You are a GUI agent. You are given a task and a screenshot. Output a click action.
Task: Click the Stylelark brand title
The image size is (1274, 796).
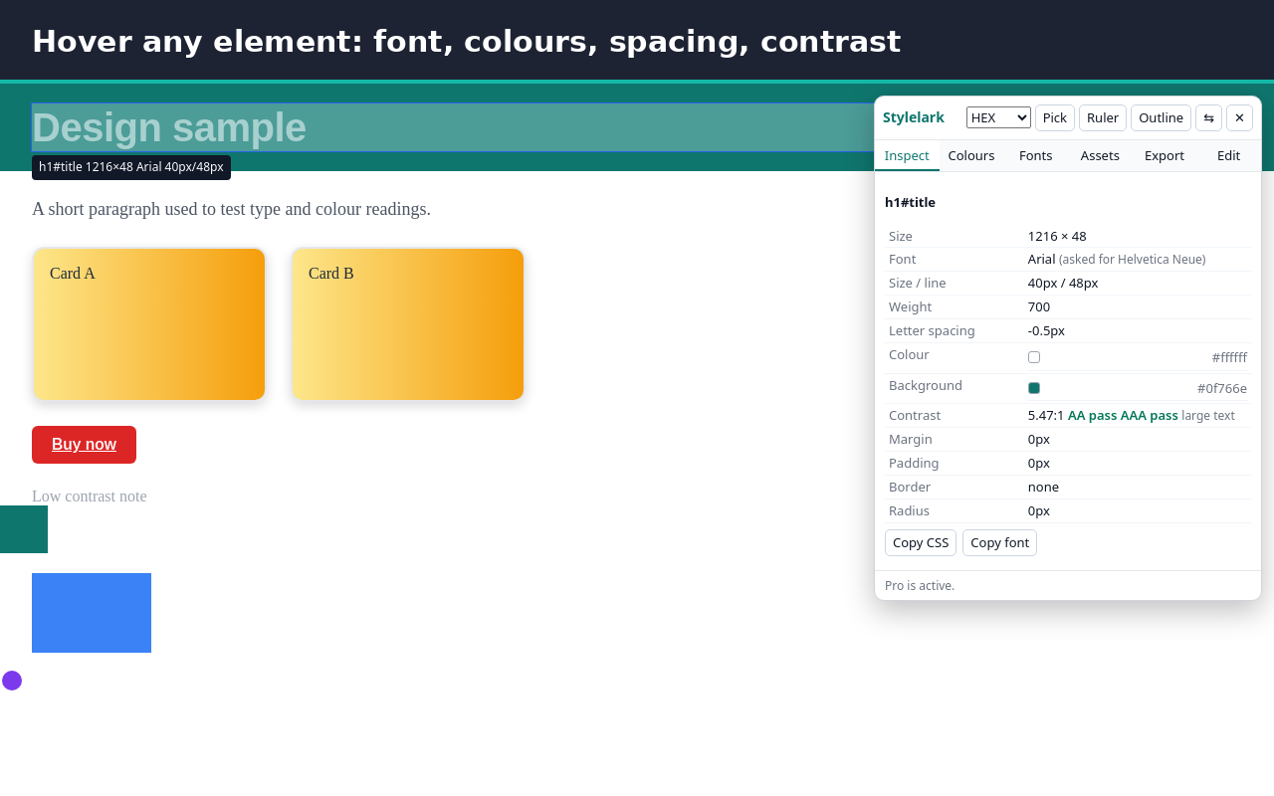click(x=914, y=117)
